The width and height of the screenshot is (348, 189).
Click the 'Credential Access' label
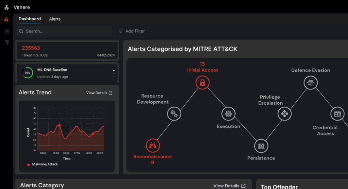tap(325, 131)
